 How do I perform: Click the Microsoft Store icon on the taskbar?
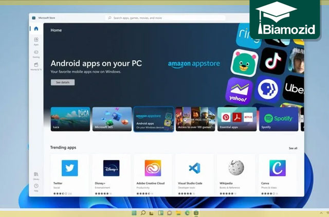coord(196,213)
